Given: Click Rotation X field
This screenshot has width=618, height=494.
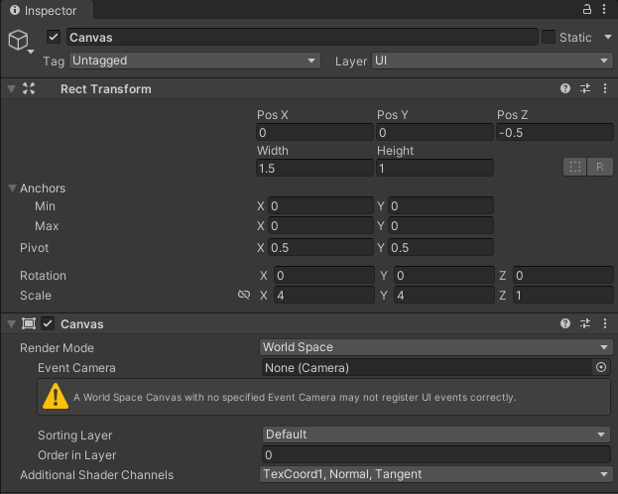Looking at the screenshot, I should tap(324, 275).
